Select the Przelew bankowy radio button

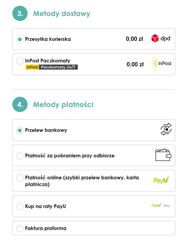pos(20,130)
